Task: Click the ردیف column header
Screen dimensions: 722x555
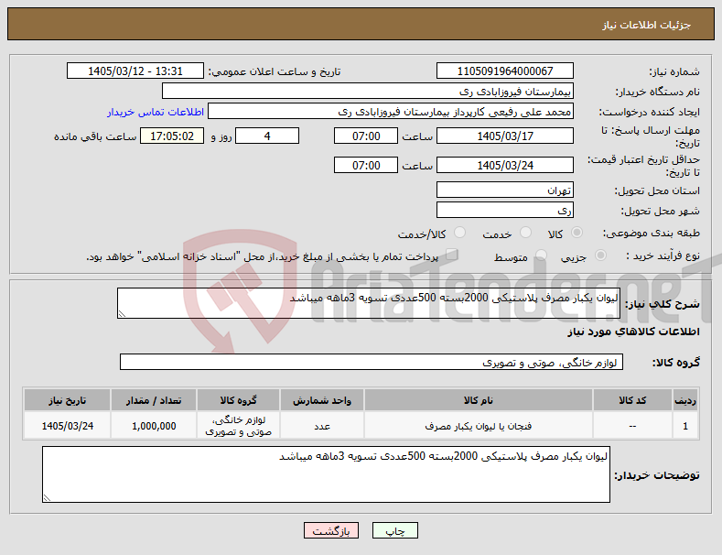Action: [x=685, y=400]
